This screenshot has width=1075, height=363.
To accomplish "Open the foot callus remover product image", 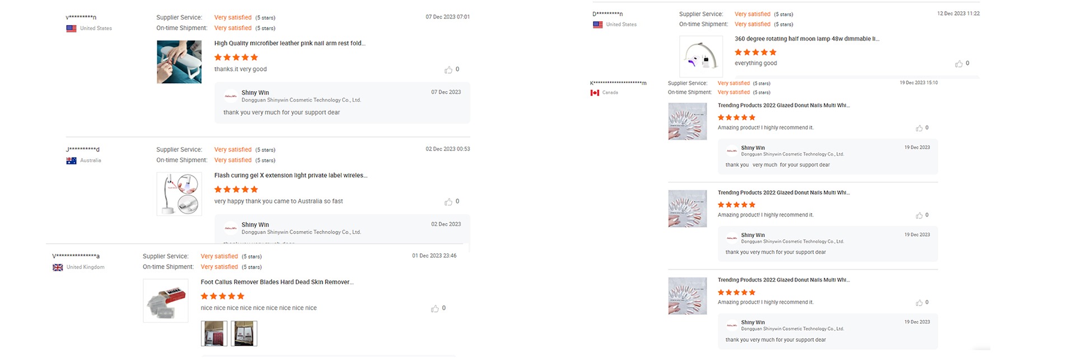I will click(x=166, y=301).
